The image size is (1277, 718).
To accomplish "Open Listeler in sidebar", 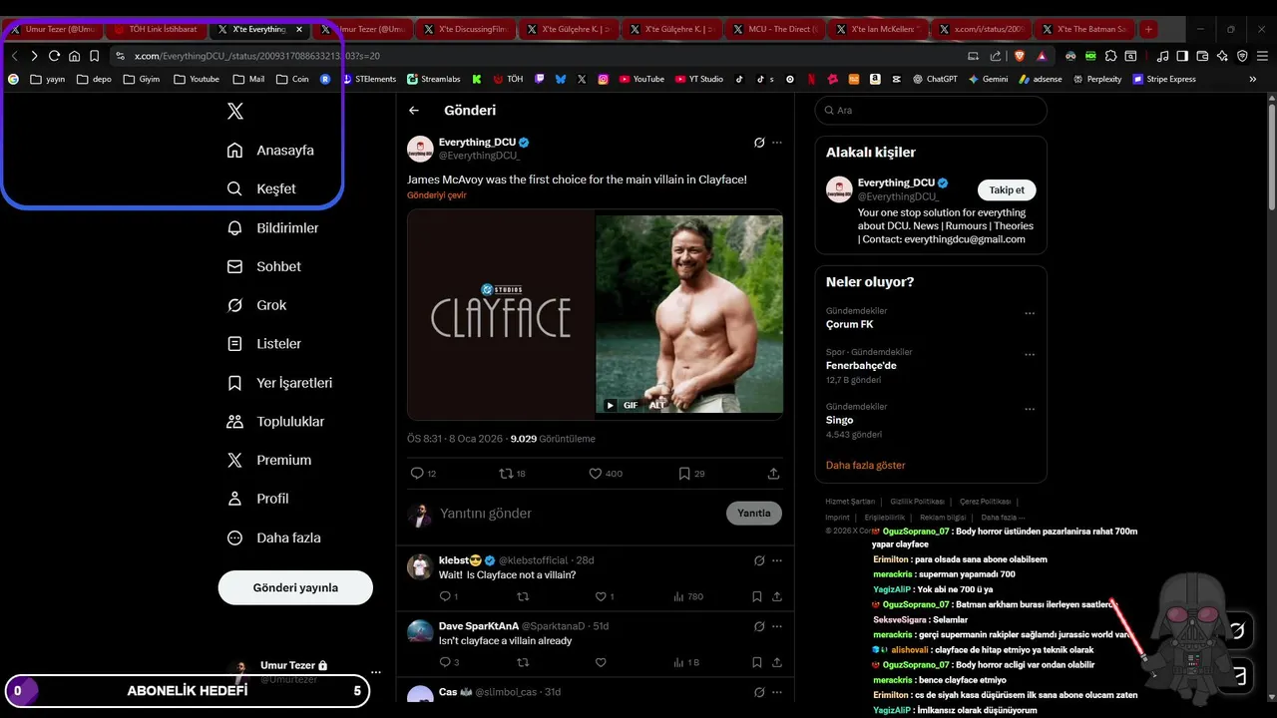I will point(264,344).
